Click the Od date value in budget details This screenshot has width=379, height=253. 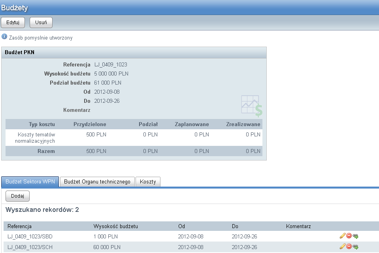point(107,92)
